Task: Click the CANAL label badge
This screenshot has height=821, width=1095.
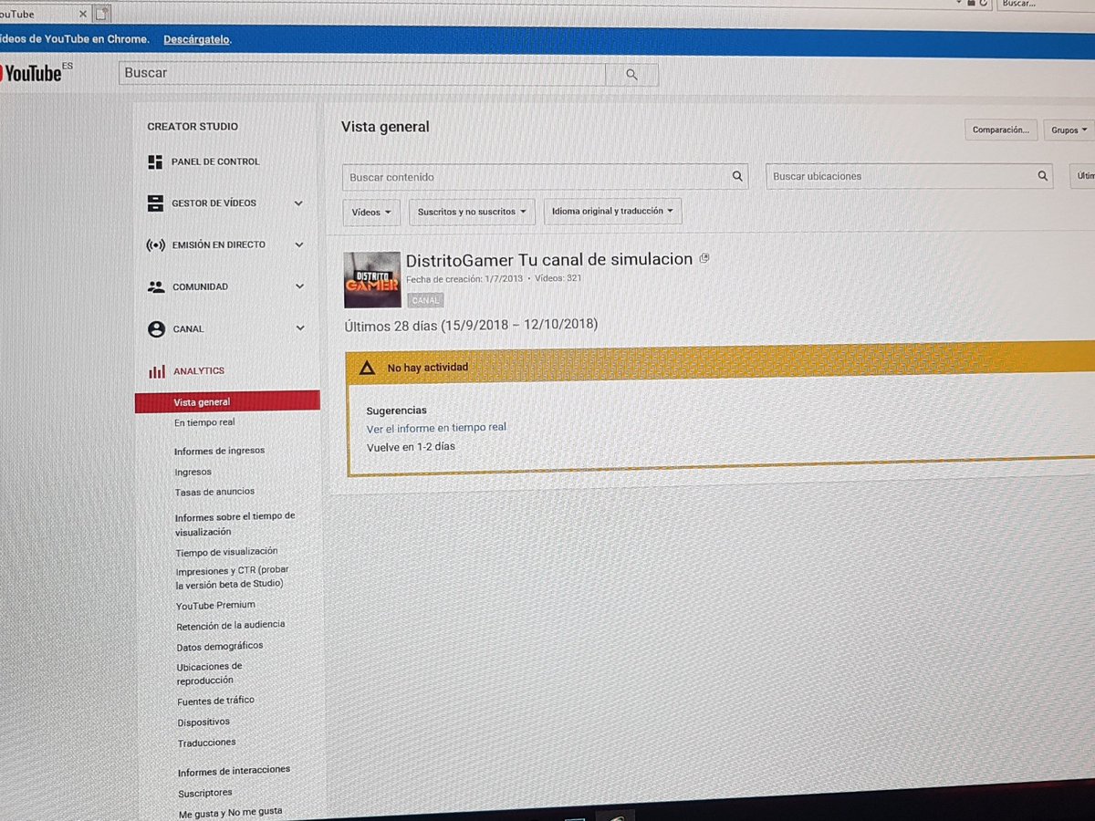Action: click(425, 300)
